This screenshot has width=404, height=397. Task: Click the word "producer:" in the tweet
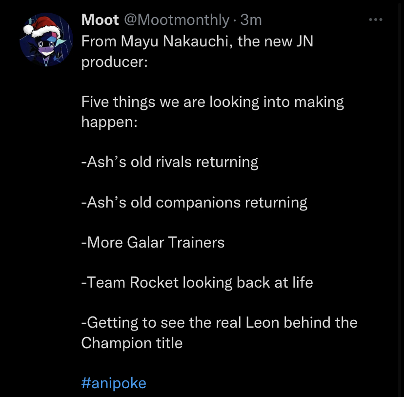(114, 62)
